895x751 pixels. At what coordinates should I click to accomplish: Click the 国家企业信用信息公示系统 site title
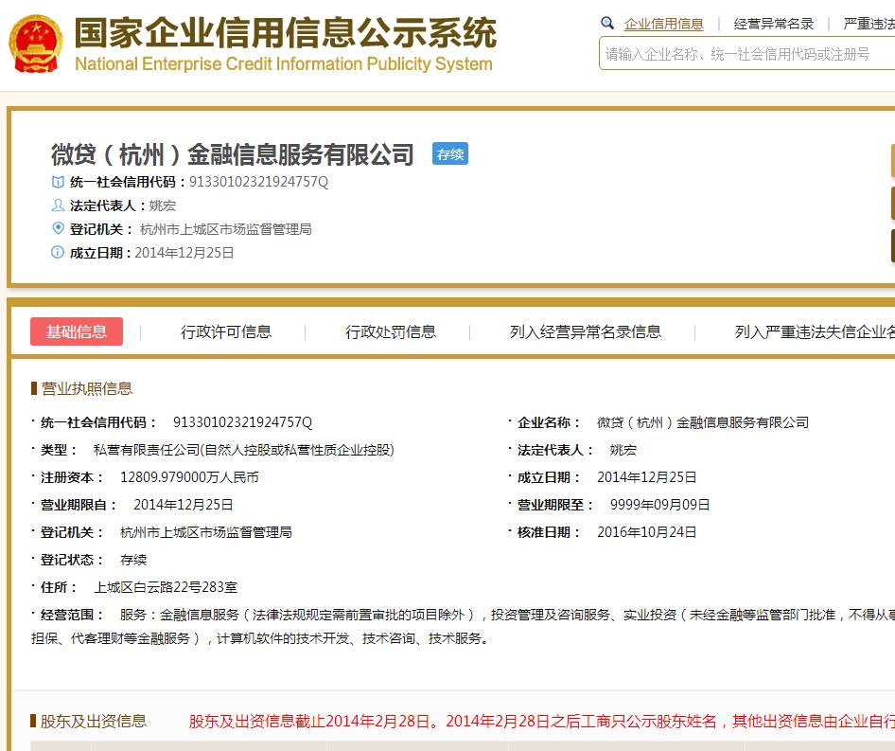[x=286, y=32]
